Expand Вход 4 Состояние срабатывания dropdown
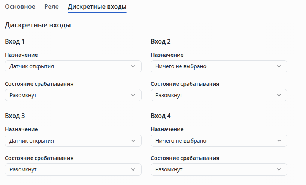This screenshot has height=185, width=306. 219,169
